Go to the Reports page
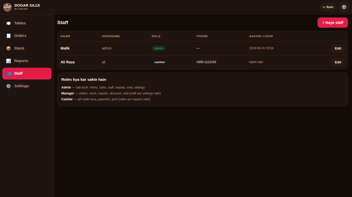Screen dimensions: 352x197 click(27, 61)
